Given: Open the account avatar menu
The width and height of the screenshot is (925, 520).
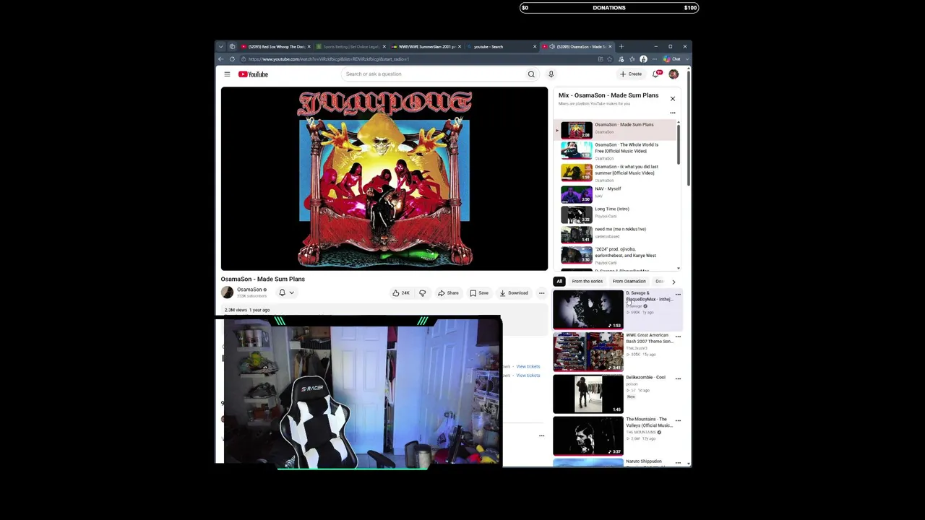Looking at the screenshot, I should (674, 74).
